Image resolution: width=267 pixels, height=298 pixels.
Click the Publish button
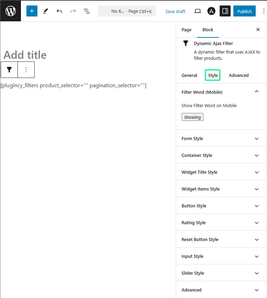[x=244, y=11]
